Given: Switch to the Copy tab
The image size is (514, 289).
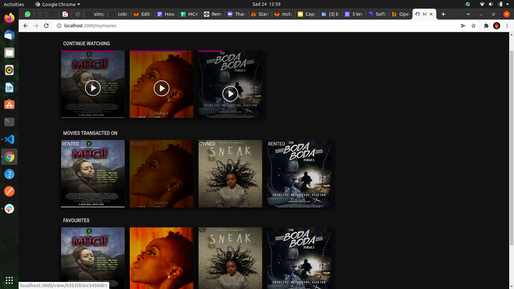Looking at the screenshot, I should [x=307, y=14].
